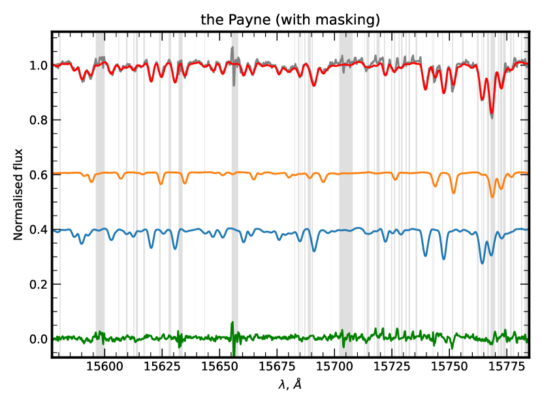Screen dimensions: 542x407
Task: Click the x-axis tick label 15650
Action: 219,366
